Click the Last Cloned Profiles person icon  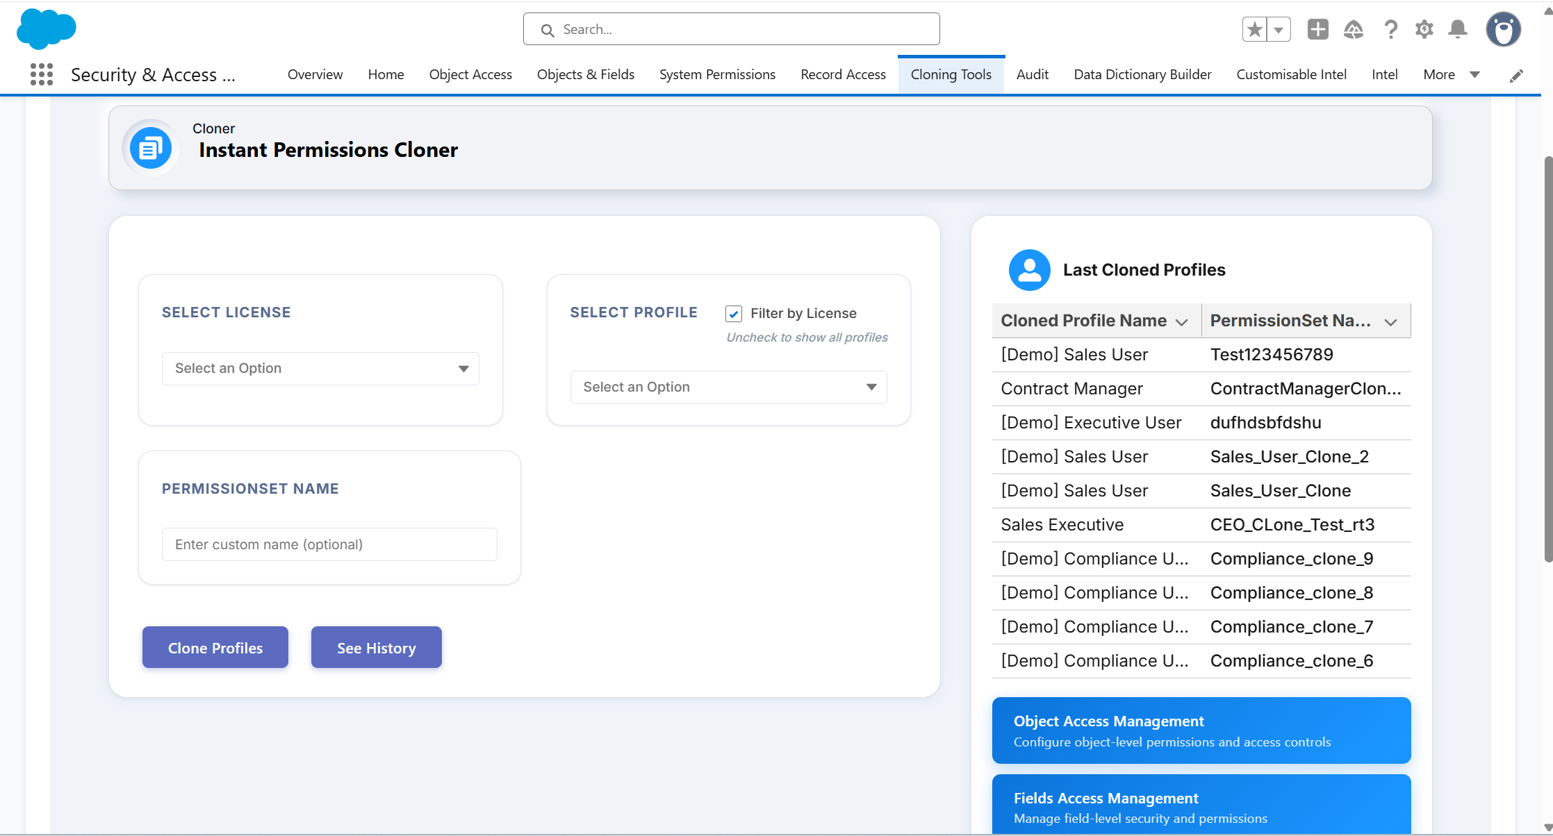click(x=1030, y=269)
